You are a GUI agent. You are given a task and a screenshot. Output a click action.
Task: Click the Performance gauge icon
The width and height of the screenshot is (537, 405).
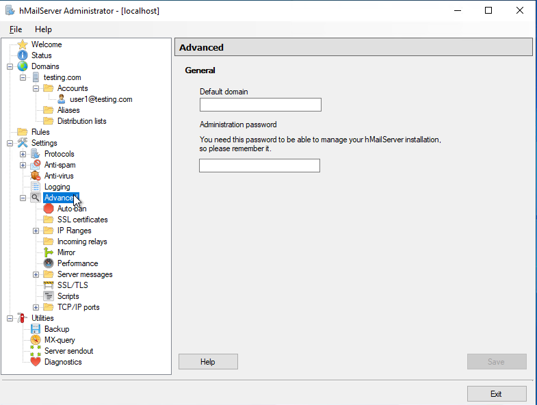click(x=49, y=263)
